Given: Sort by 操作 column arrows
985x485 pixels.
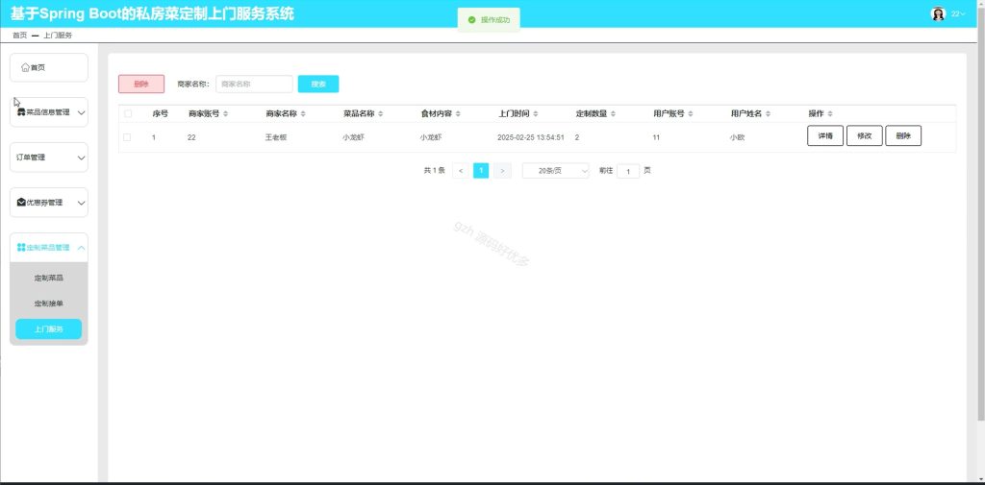Looking at the screenshot, I should tap(830, 113).
